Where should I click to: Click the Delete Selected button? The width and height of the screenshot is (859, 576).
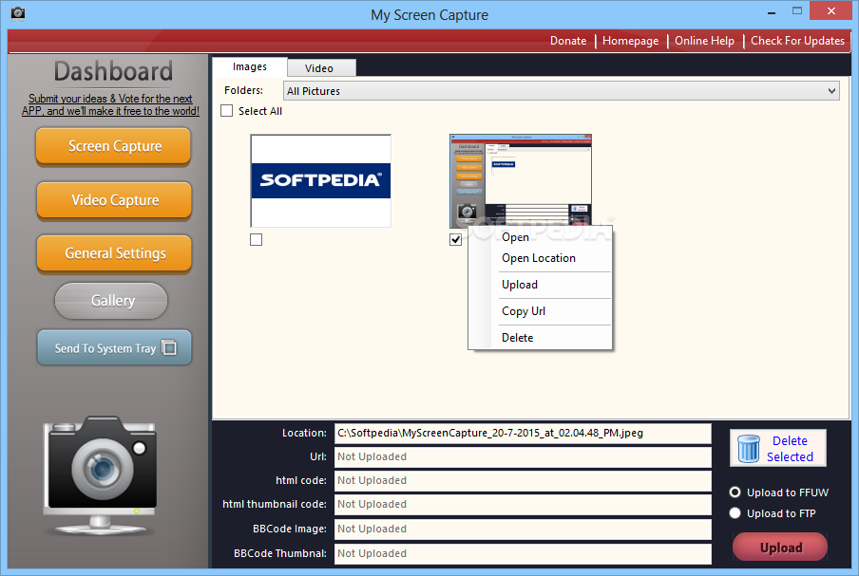pyautogui.click(x=778, y=449)
